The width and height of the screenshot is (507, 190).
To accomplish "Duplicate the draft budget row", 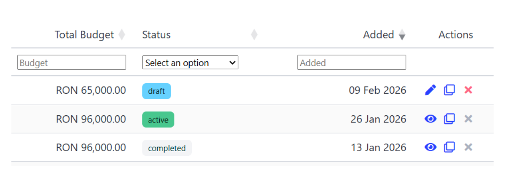I will pos(449,90).
